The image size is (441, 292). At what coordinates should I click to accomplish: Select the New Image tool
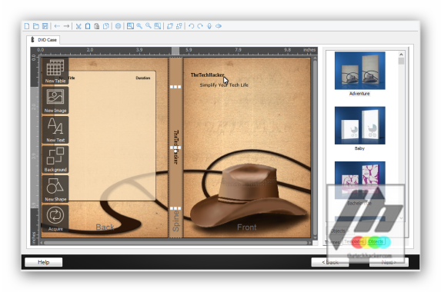55,100
